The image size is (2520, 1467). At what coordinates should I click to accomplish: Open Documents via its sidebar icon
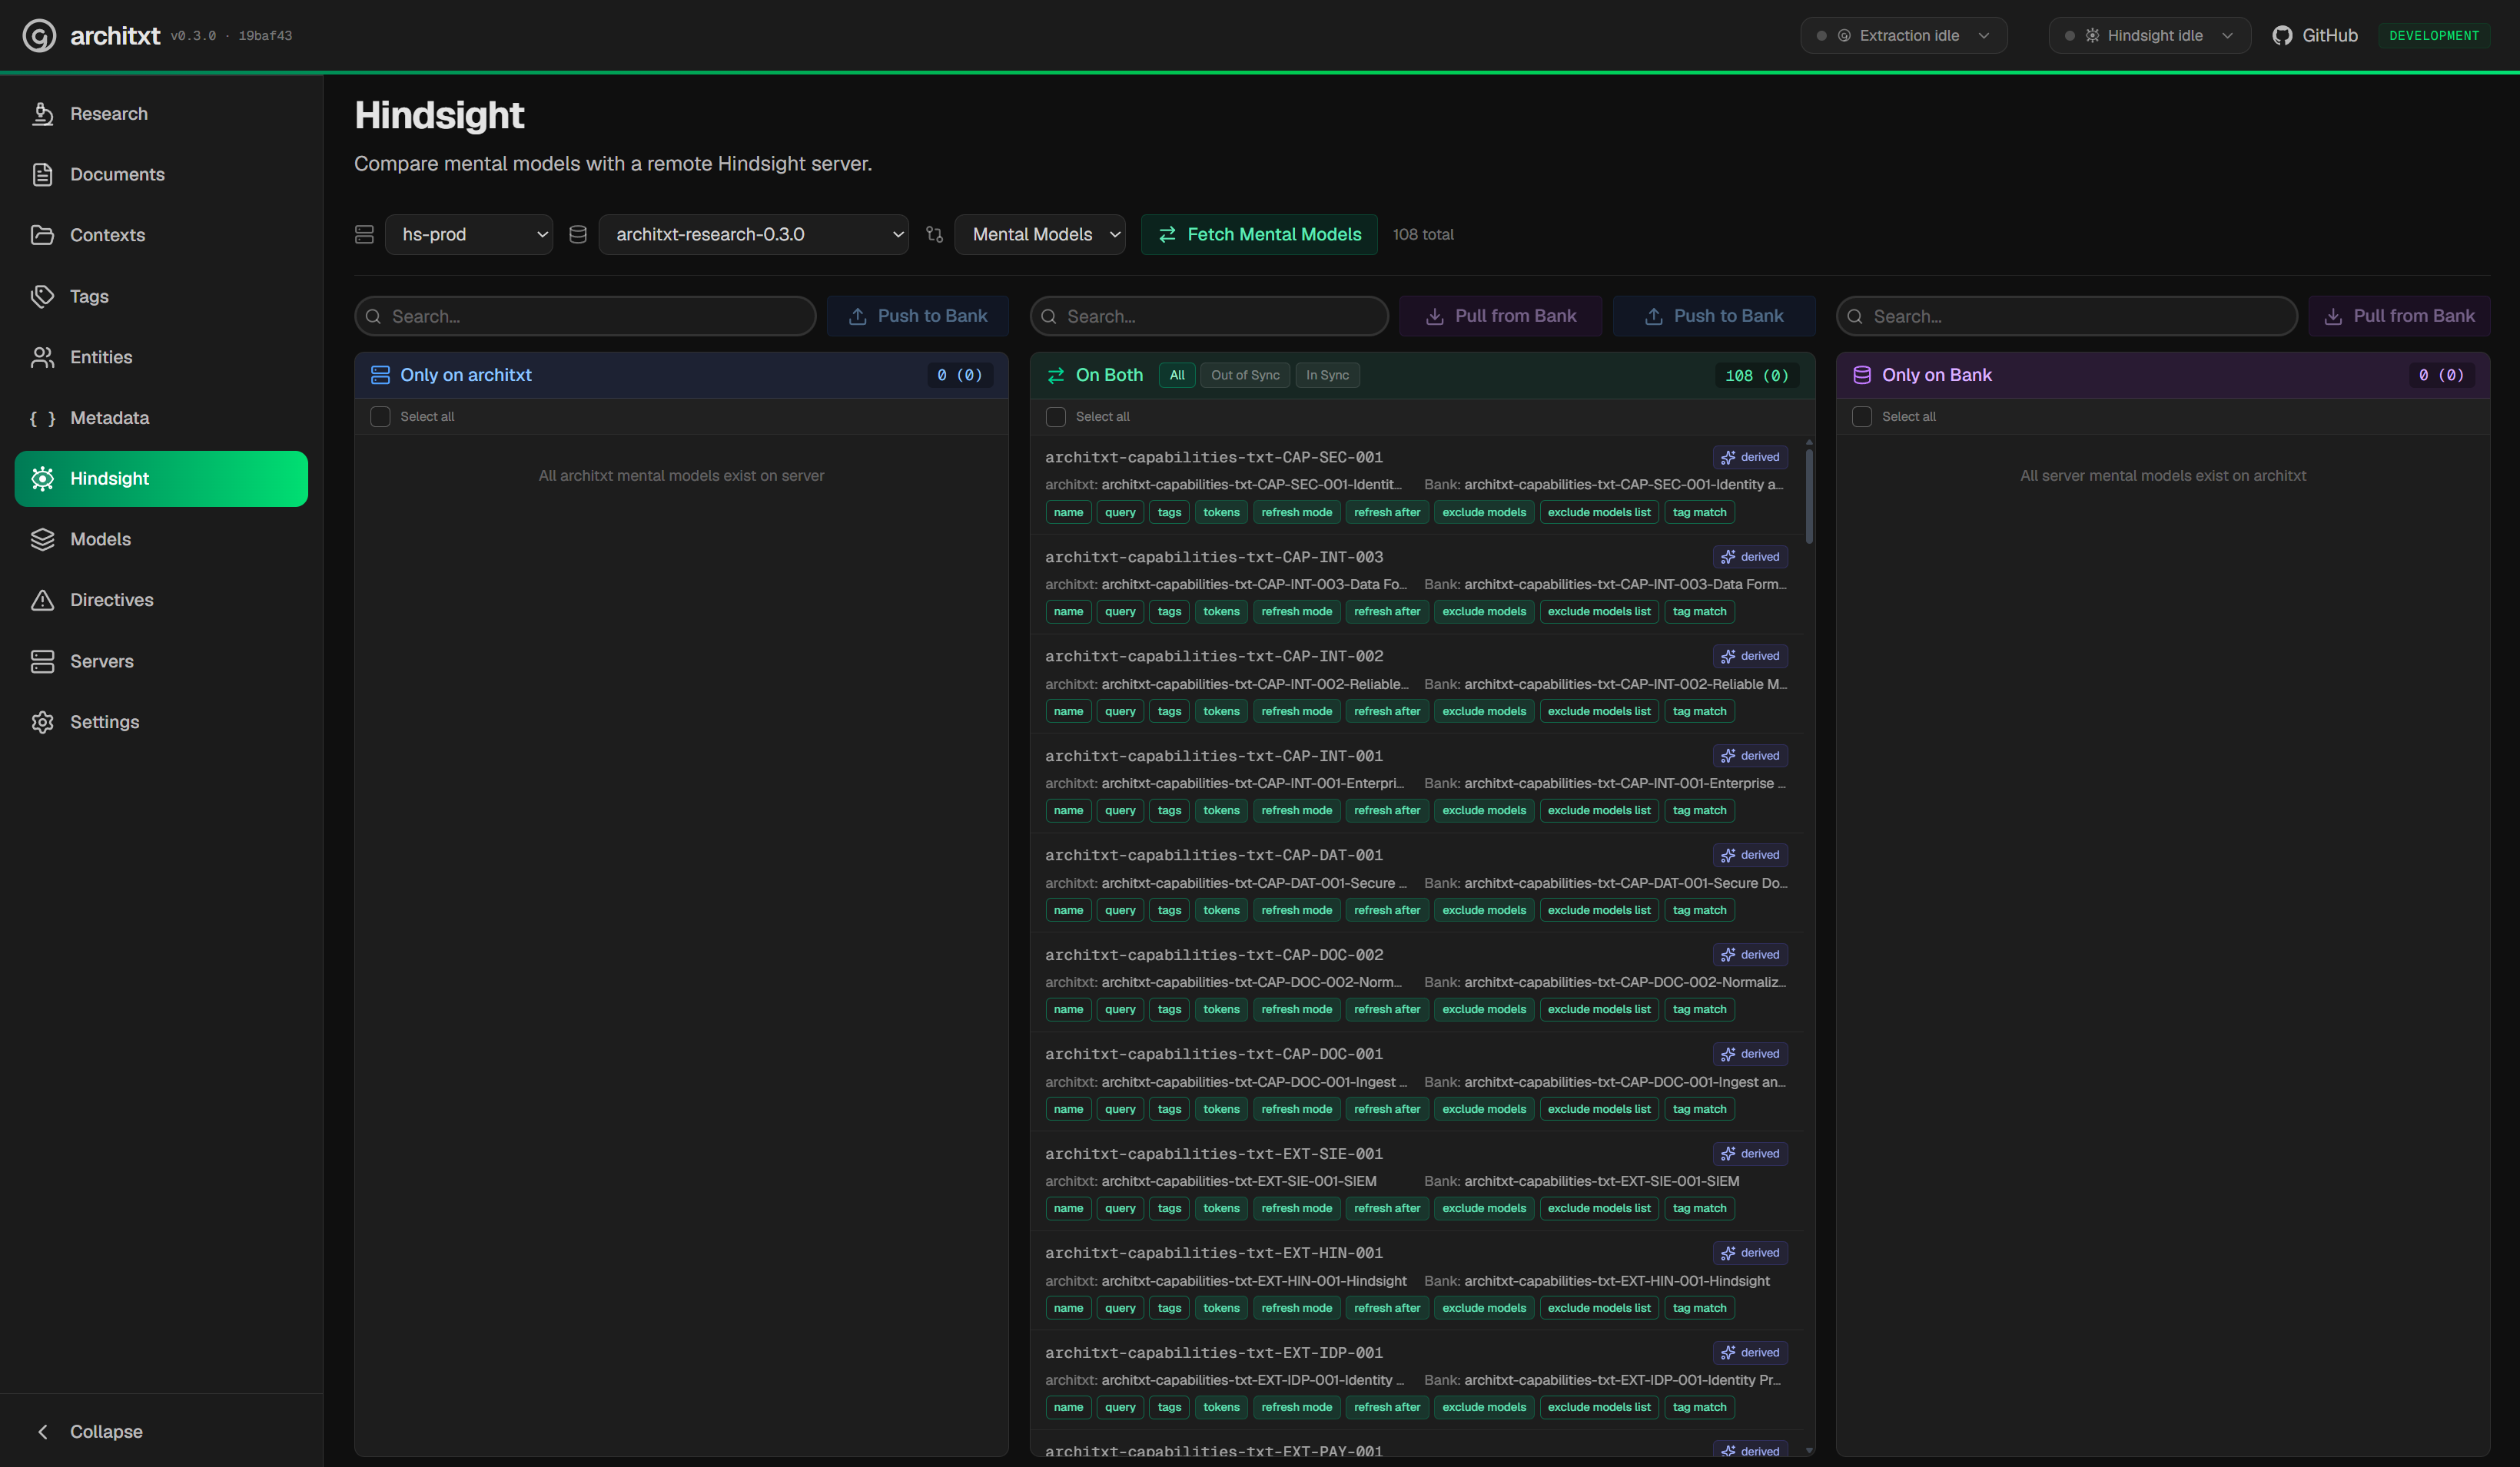click(x=42, y=175)
